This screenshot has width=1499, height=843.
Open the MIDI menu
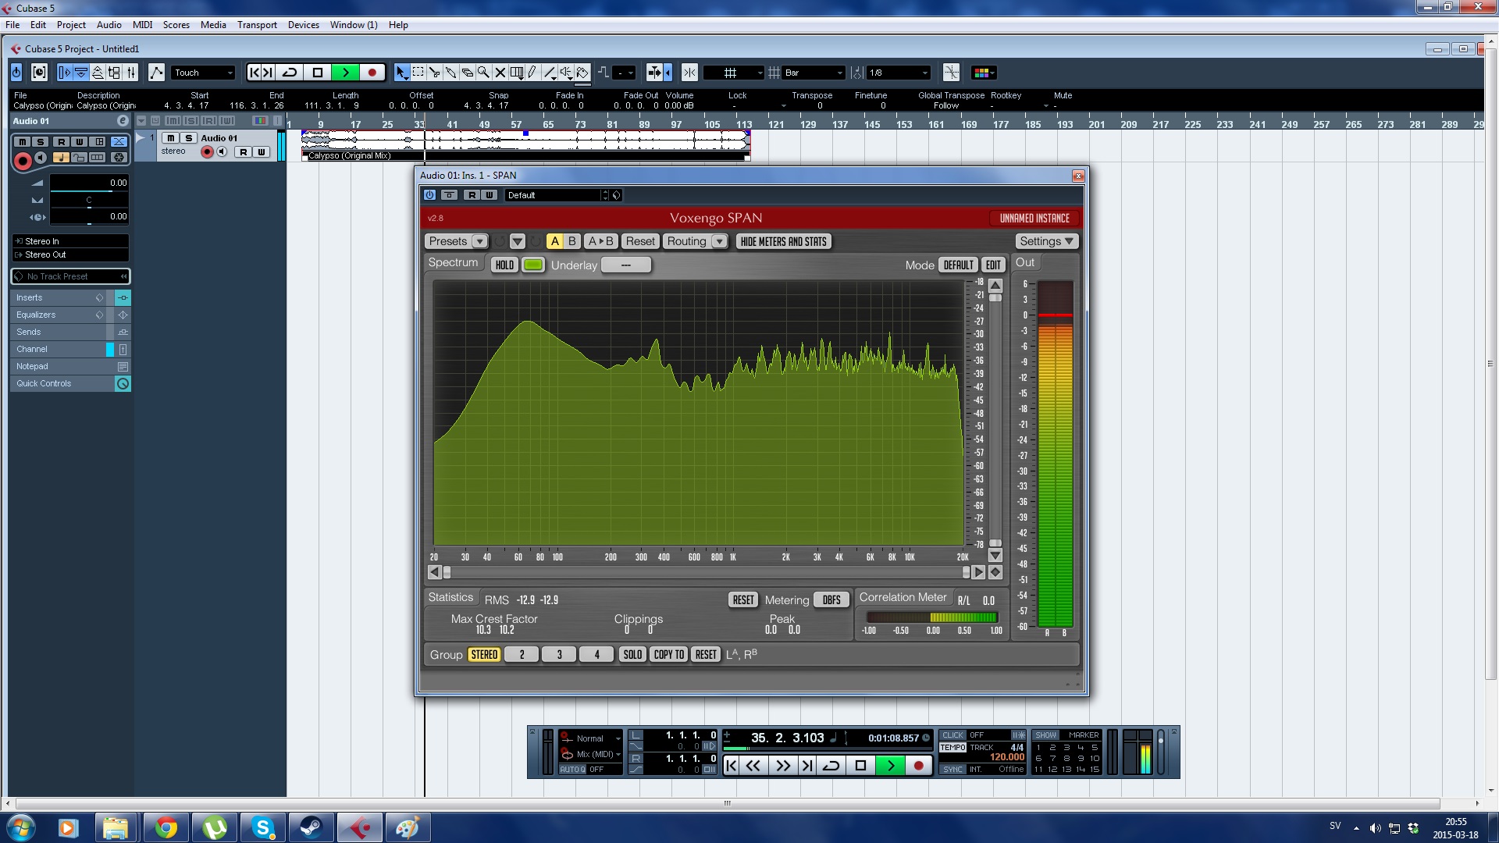tap(142, 25)
